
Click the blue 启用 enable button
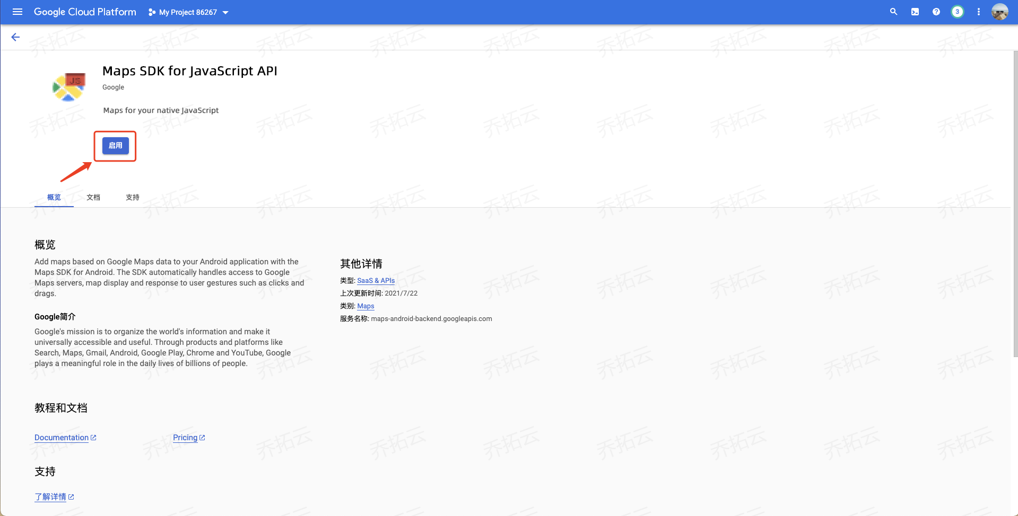[x=116, y=146]
